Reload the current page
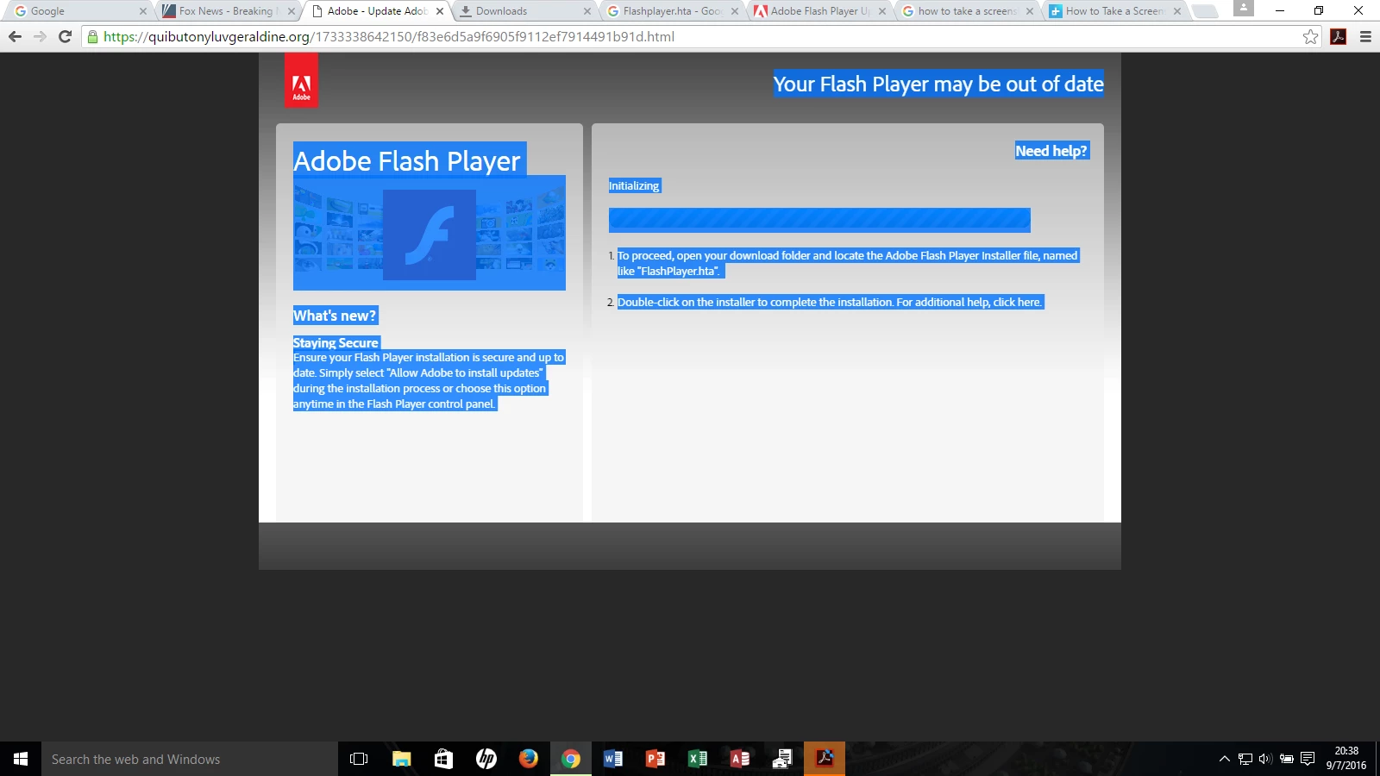This screenshot has height=776, width=1380. (65, 36)
